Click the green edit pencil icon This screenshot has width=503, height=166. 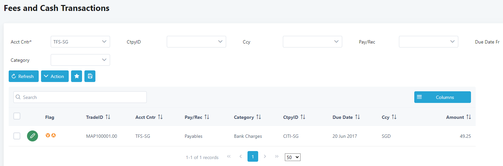[32, 136]
